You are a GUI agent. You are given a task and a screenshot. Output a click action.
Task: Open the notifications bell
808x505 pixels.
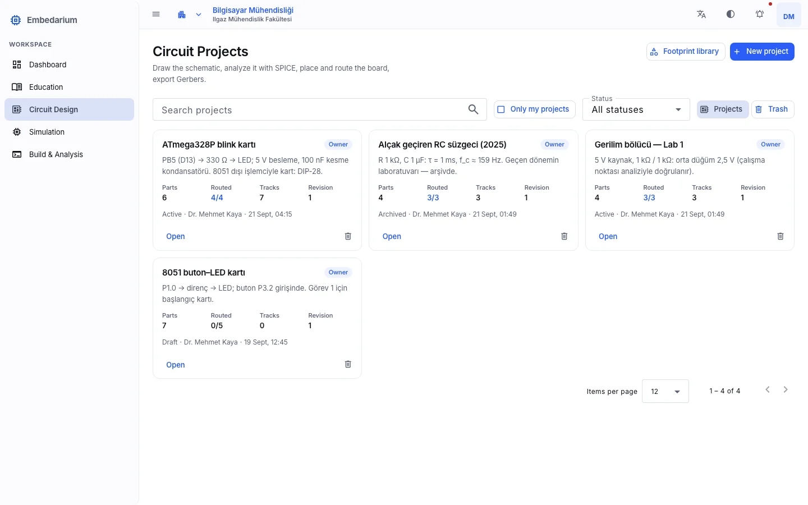[760, 15]
